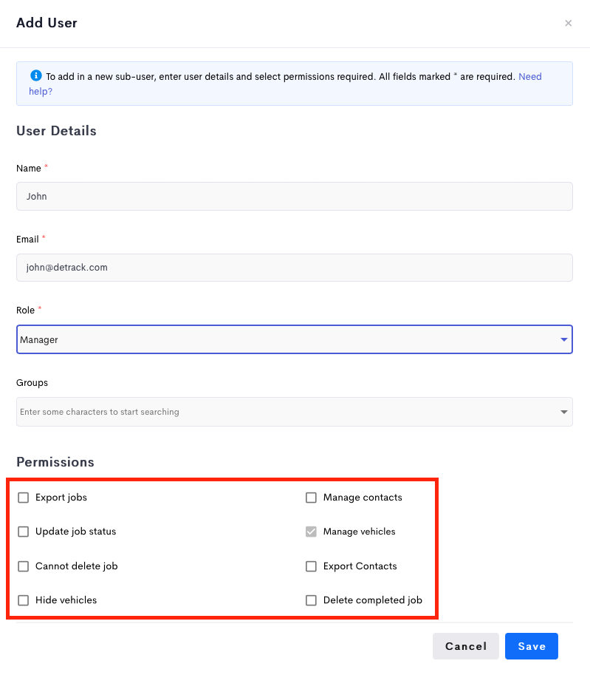The image size is (590, 675).
Task: Uncheck the Manage vehicles checkbox
Action: pos(311,532)
